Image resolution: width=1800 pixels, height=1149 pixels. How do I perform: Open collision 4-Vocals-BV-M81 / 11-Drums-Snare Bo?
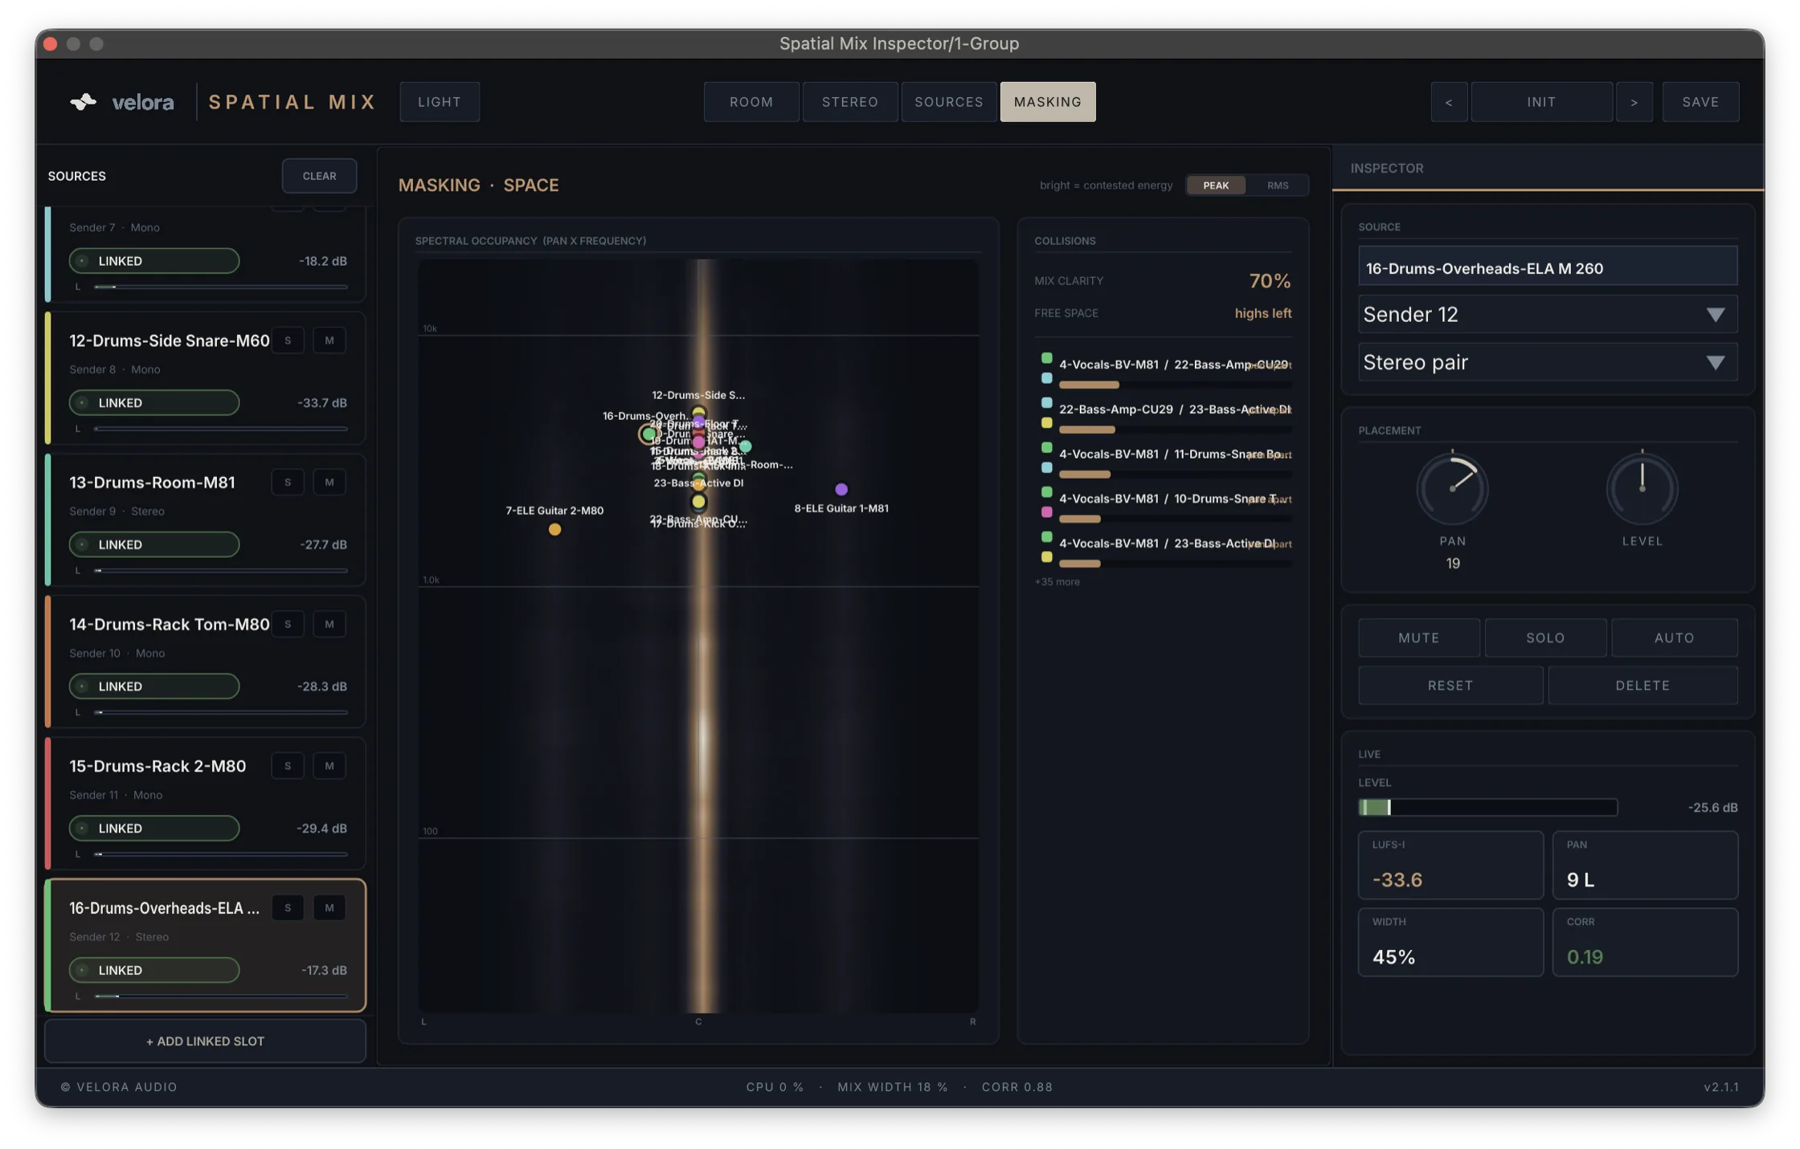coord(1163,462)
